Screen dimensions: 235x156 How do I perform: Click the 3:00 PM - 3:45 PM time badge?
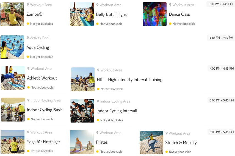coord(221,4)
